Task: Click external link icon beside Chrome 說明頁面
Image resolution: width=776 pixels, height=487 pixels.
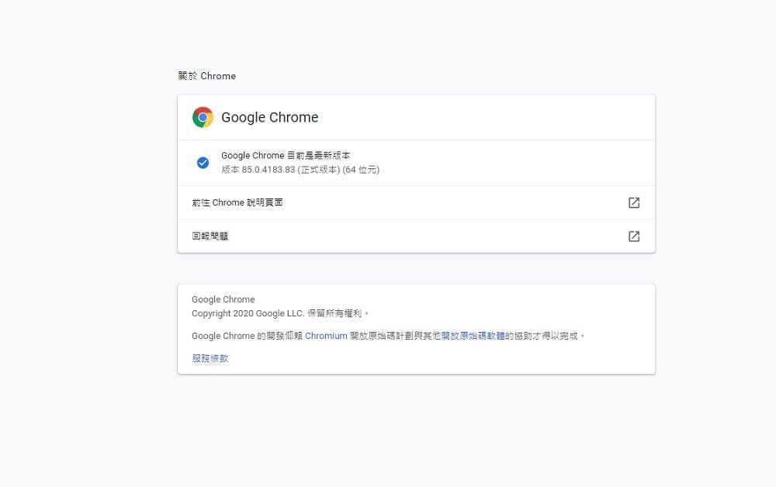Action: pyautogui.click(x=634, y=202)
